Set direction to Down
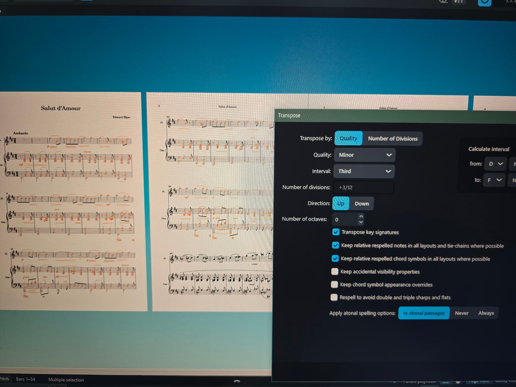 361,204
